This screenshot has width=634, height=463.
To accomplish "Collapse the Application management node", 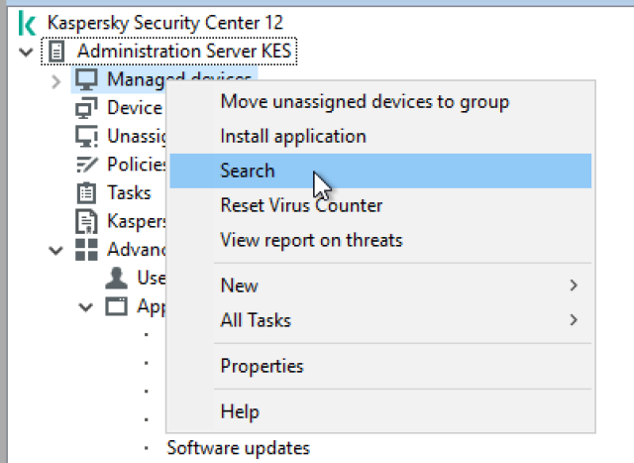I will tap(85, 306).
